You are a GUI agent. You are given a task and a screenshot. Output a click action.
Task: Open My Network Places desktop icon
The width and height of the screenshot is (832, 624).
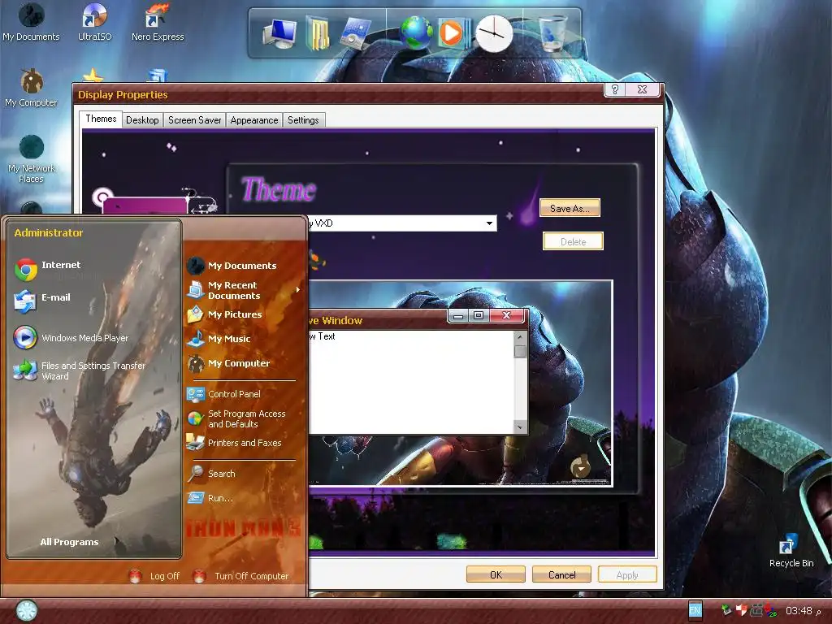coord(32,159)
